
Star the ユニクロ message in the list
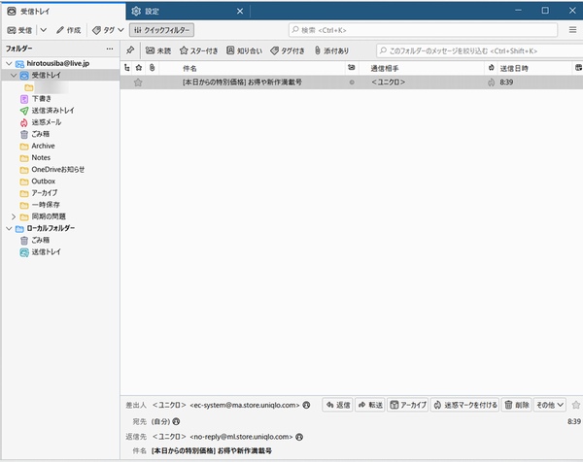tap(138, 82)
